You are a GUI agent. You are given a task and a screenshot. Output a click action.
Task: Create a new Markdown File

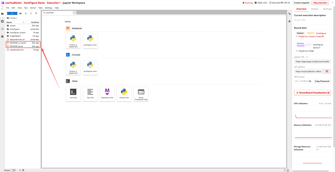107,94
